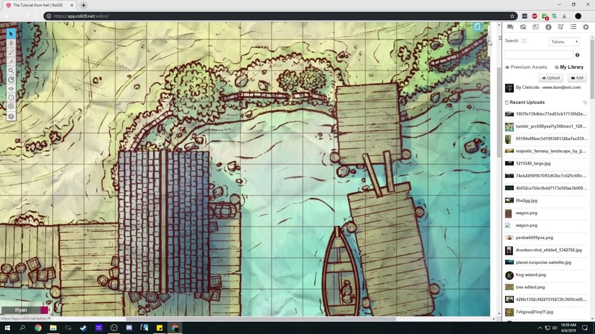The height and width of the screenshot is (334, 595).
Task: Open By Cisticola dundjinni.com entry
Action: 543,88
